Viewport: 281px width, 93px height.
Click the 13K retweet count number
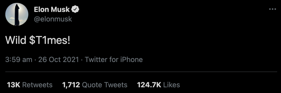pos(14,85)
